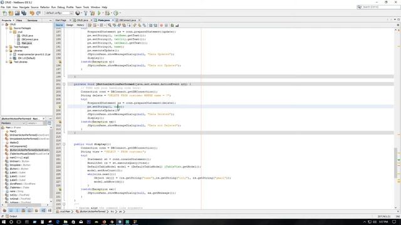Switch to the DBConnect.java editor tab

(127, 20)
